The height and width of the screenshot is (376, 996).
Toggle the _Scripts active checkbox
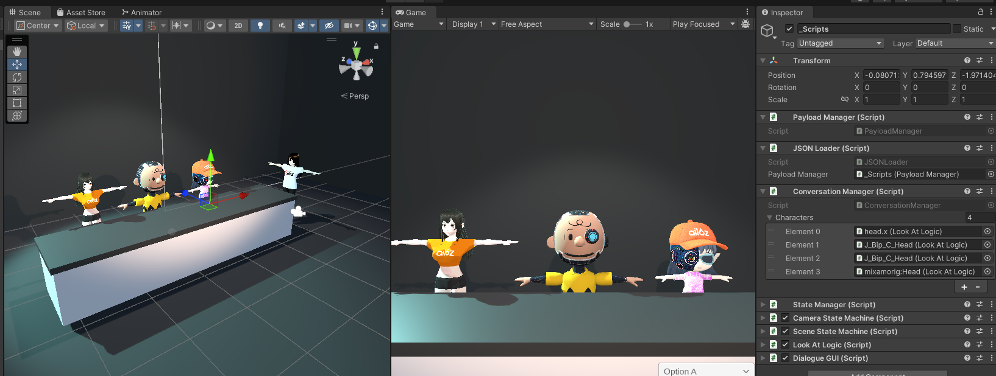point(789,29)
